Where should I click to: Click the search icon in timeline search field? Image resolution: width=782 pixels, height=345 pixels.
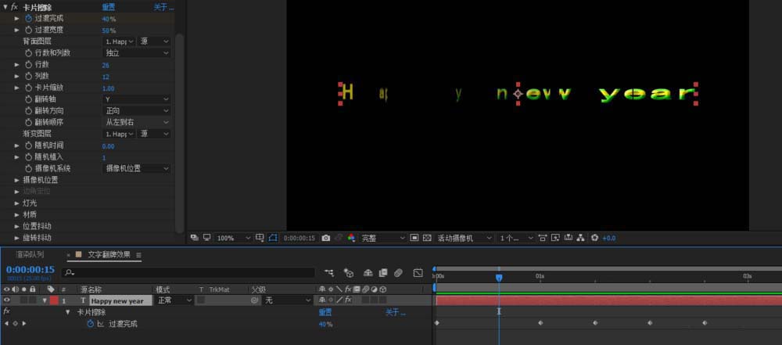click(x=70, y=272)
